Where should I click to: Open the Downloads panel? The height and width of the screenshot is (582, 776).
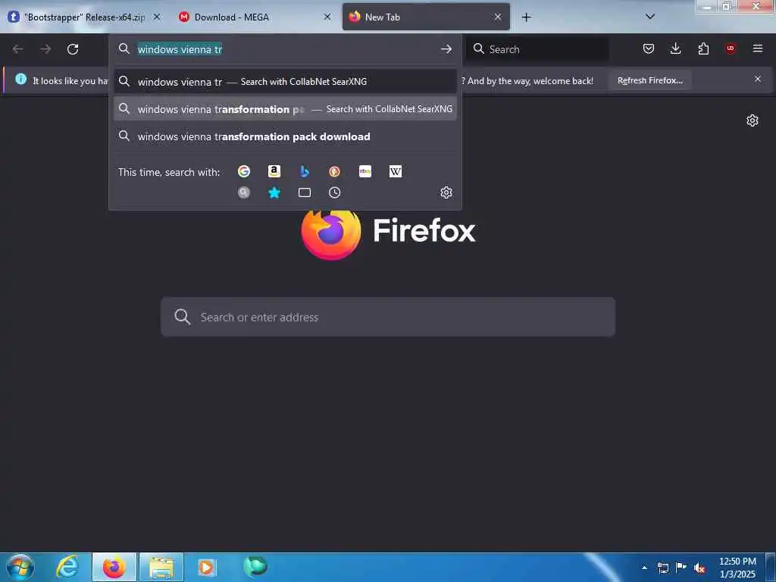[x=675, y=48]
